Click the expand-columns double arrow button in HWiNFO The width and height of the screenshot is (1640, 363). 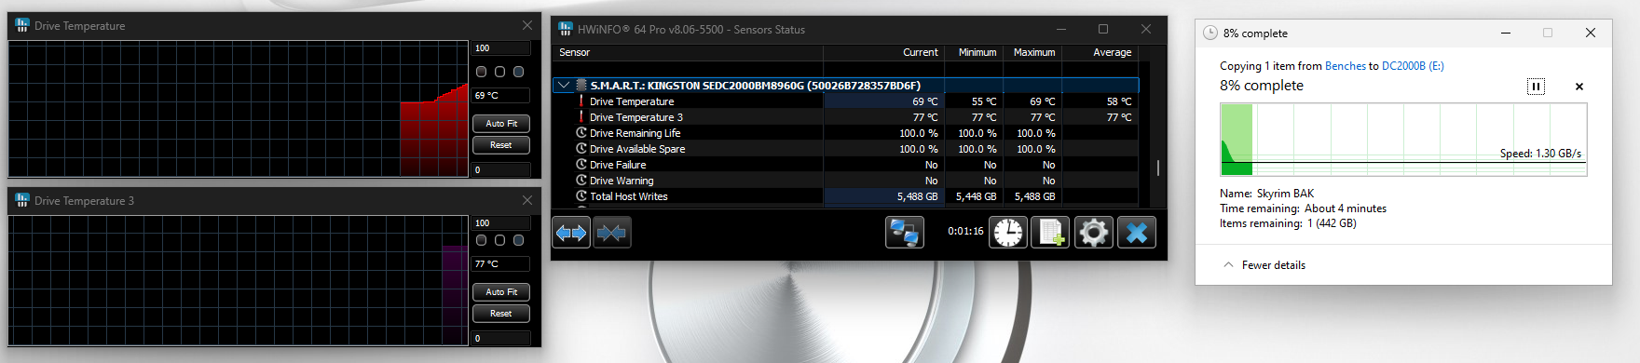571,232
